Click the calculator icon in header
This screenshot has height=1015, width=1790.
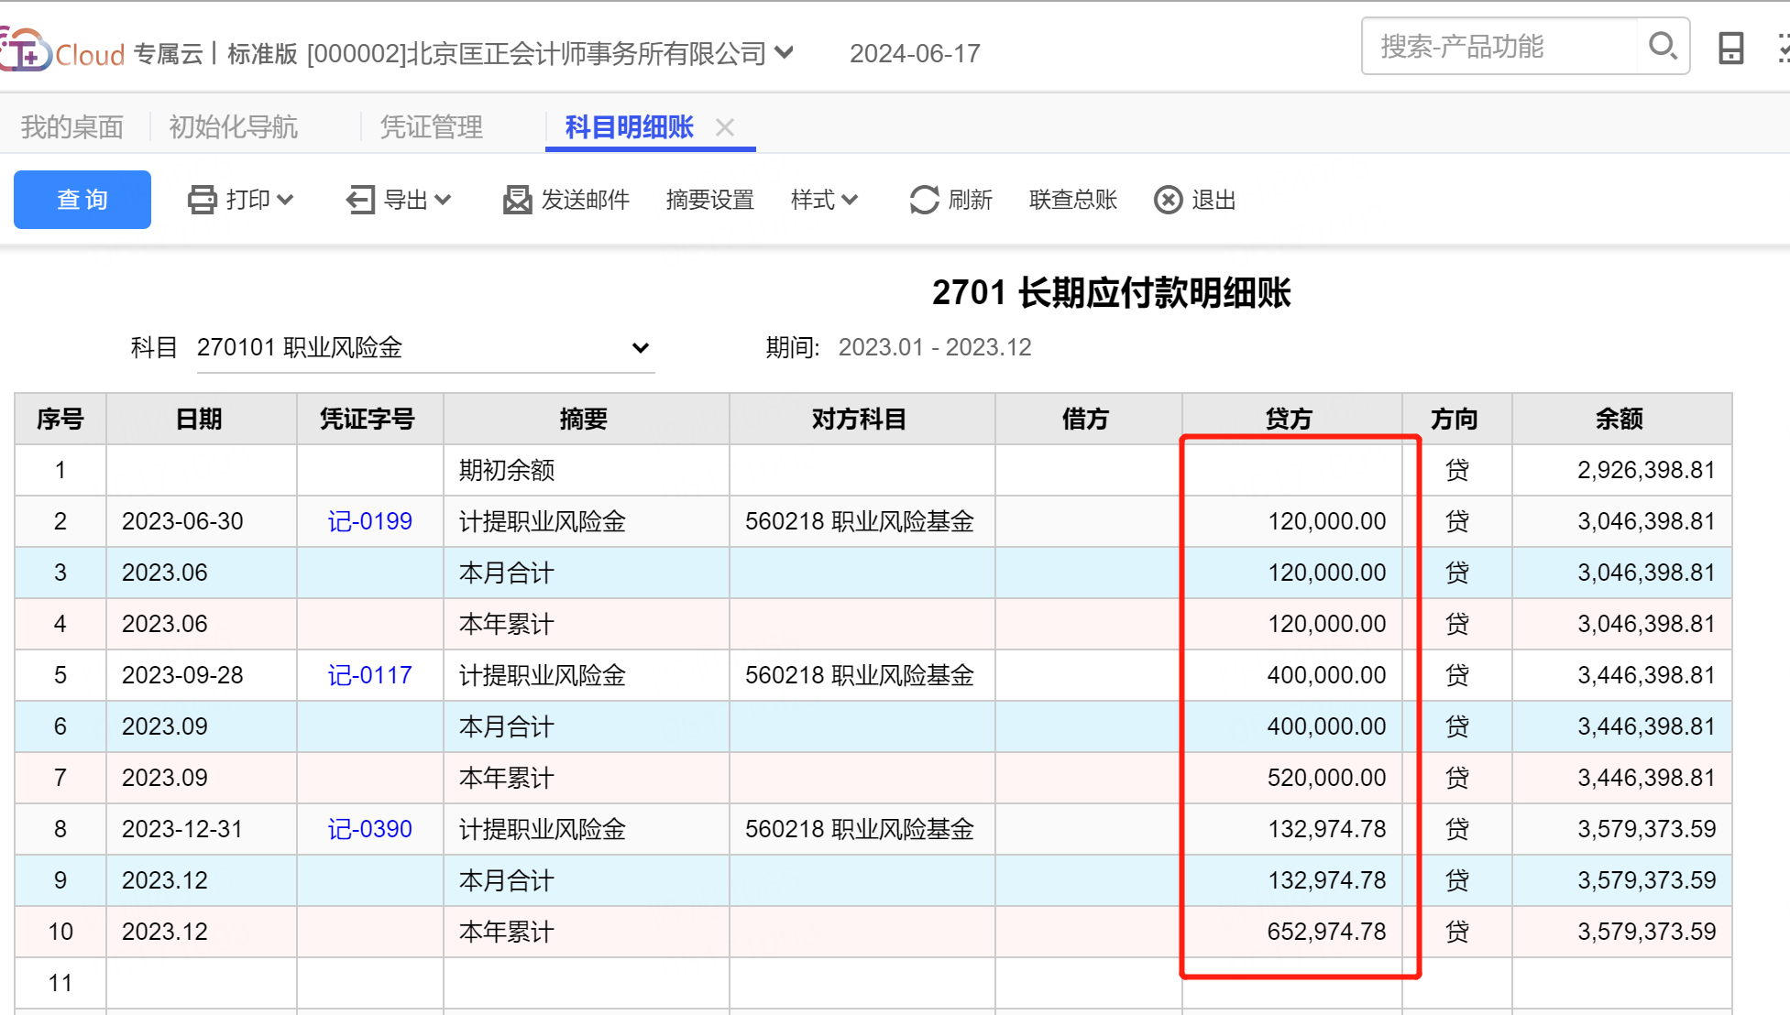(1730, 48)
